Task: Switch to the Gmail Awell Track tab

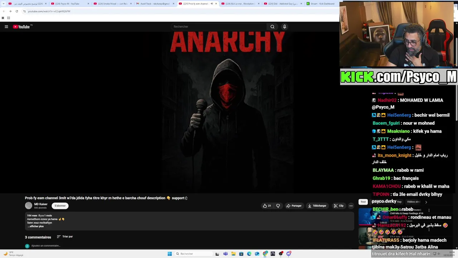Action: (155, 4)
